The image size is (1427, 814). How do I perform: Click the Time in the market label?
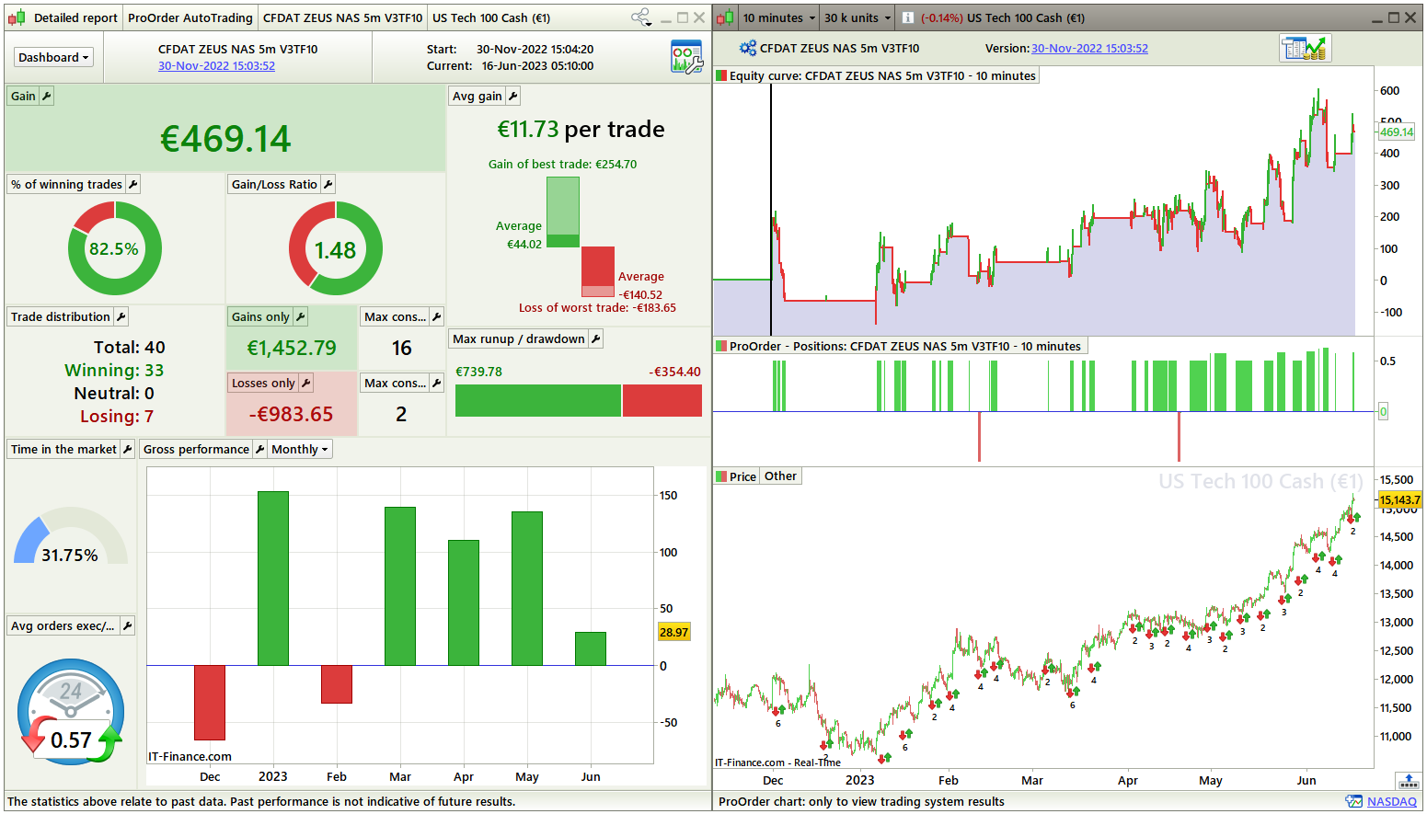point(63,449)
